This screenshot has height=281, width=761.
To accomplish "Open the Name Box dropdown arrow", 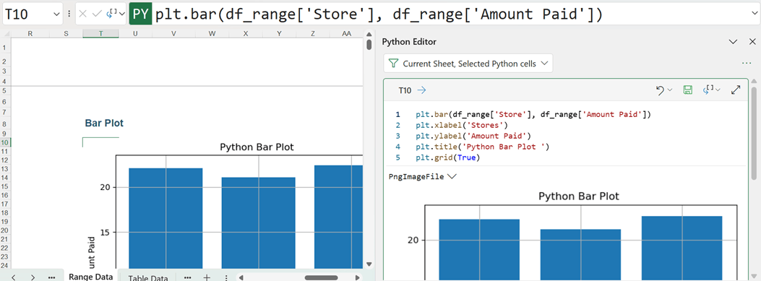I will (x=56, y=14).
